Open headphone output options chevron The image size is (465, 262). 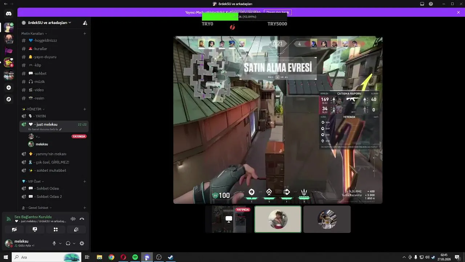[74, 243]
